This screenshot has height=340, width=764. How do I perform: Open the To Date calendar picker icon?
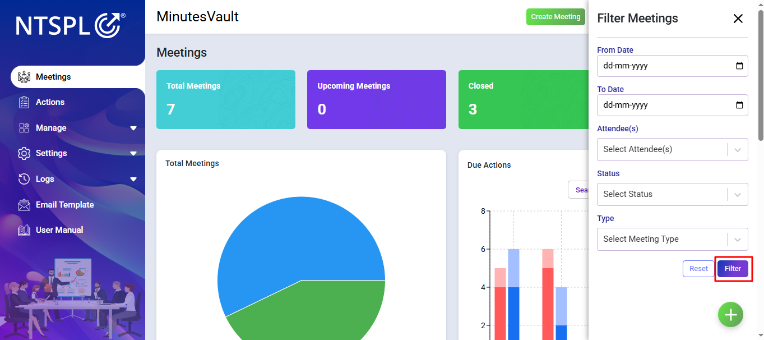tap(739, 105)
